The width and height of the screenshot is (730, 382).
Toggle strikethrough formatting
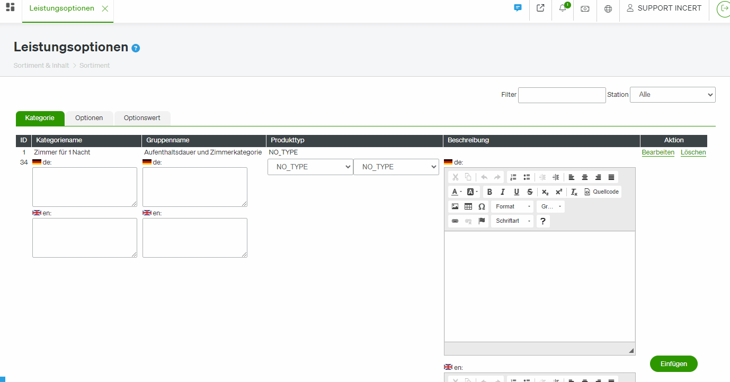(x=530, y=192)
